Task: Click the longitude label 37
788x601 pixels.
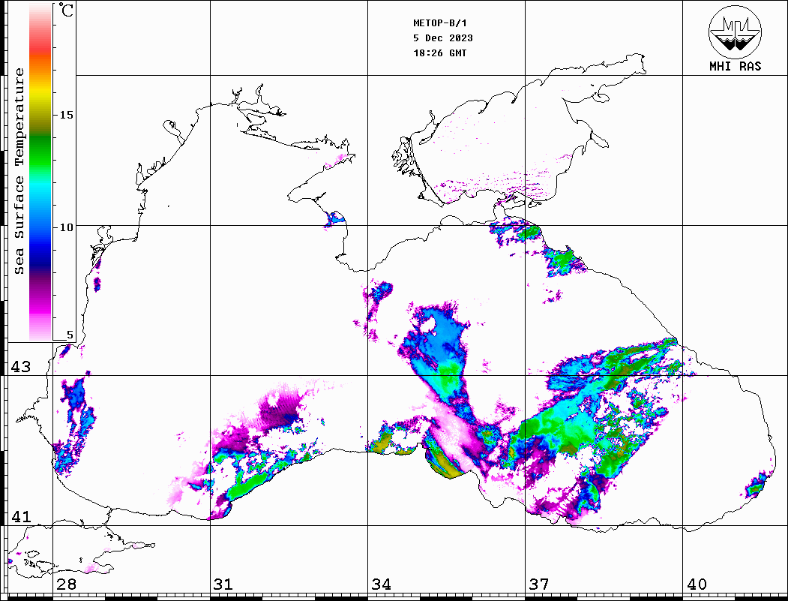Action: coord(539,584)
